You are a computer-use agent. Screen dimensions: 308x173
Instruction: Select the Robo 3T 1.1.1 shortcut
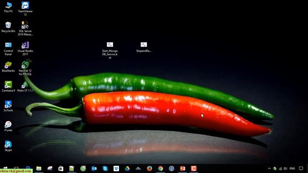(x=25, y=86)
